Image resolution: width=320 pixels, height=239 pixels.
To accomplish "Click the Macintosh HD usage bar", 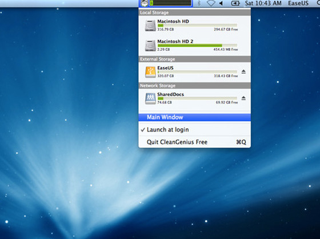I will (x=197, y=25).
